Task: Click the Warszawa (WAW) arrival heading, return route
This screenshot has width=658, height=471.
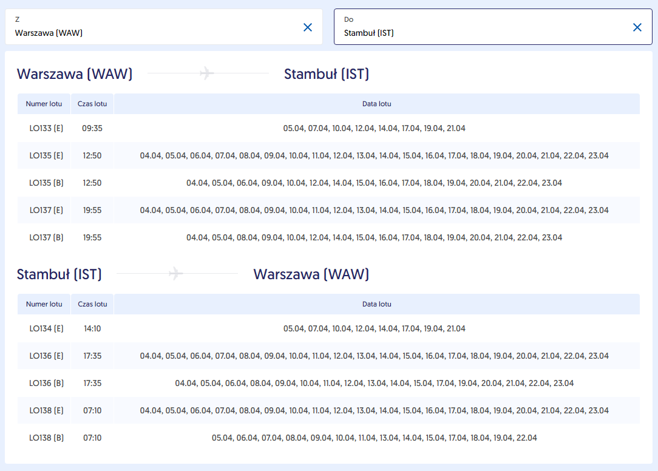Action: (311, 274)
